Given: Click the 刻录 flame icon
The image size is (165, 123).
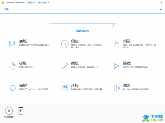Looking at the screenshot, I should point(117,44).
